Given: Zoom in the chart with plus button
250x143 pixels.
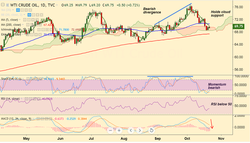Looking at the screenshot, I should [x=119, y=131].
